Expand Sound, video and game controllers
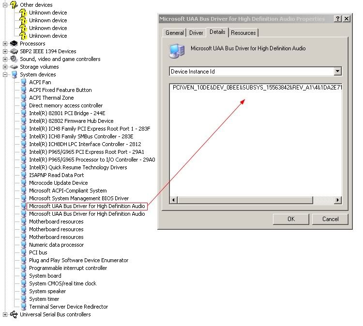This screenshot has width=363, height=326. [5, 59]
